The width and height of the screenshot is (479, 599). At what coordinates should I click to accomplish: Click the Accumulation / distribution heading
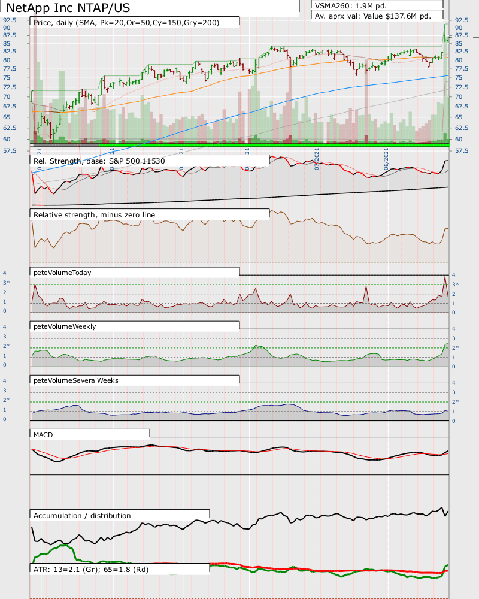click(82, 515)
